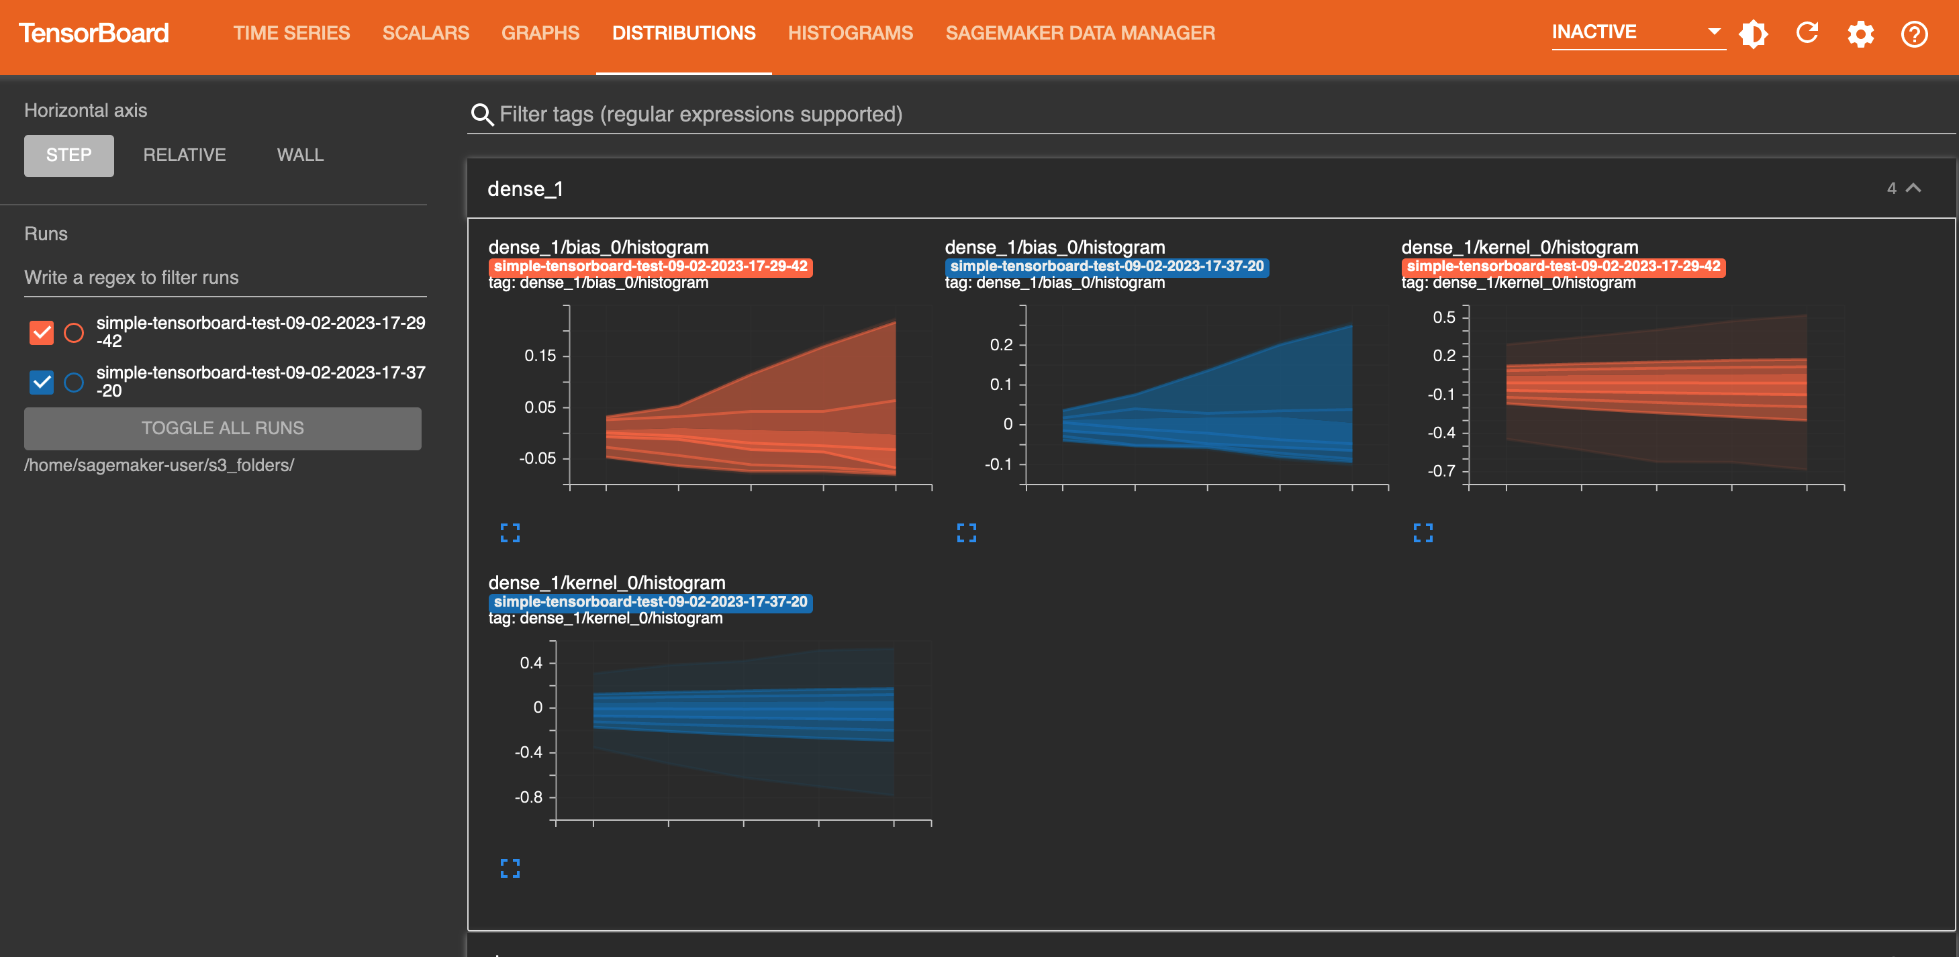
Task: Switch to SCALARS tab
Action: (x=426, y=34)
